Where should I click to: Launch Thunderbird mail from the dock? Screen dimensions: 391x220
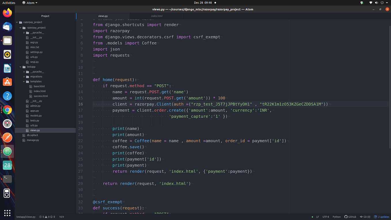click(x=7, y=27)
